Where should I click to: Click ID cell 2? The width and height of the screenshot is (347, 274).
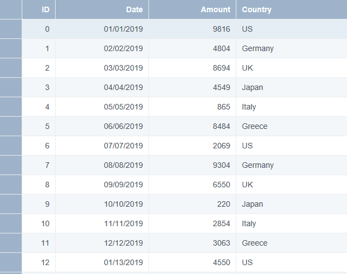click(x=39, y=68)
